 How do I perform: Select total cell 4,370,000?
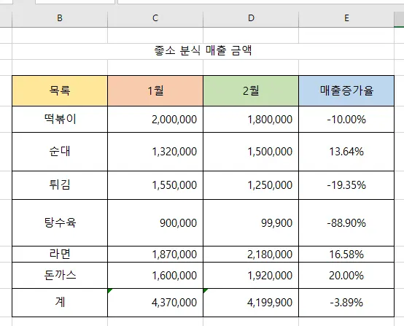[155, 303]
